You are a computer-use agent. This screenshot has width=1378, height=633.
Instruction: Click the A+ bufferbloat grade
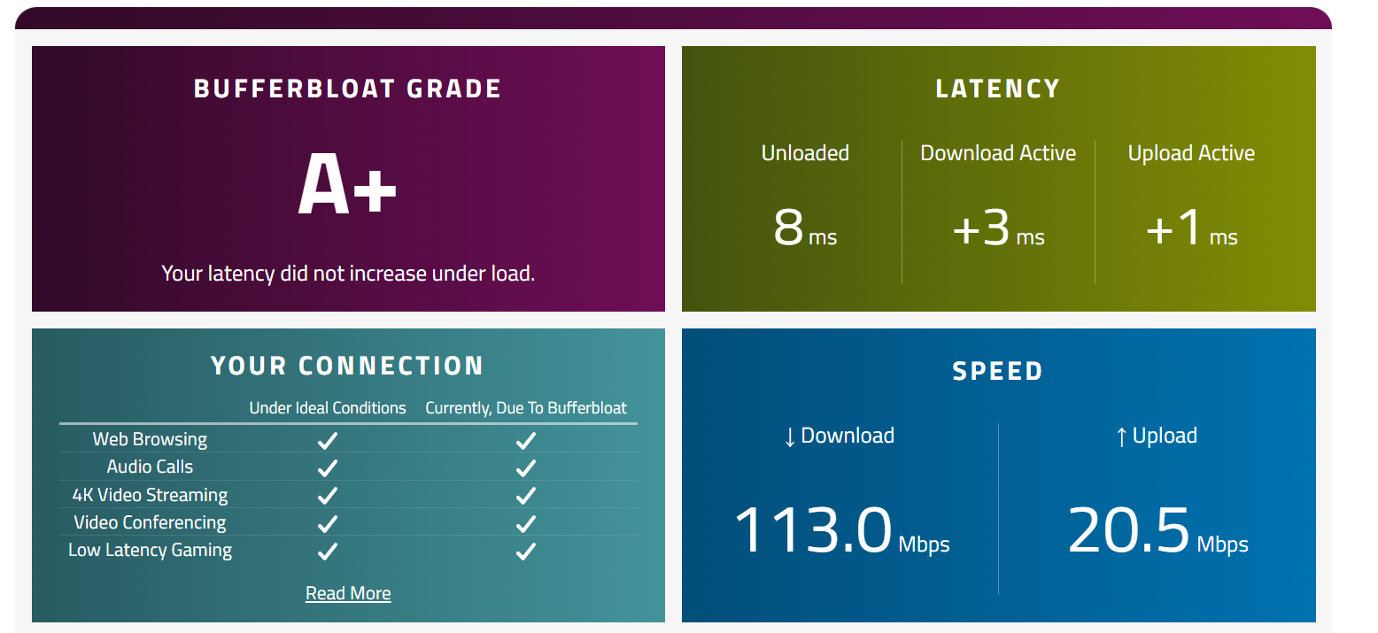pyautogui.click(x=347, y=184)
